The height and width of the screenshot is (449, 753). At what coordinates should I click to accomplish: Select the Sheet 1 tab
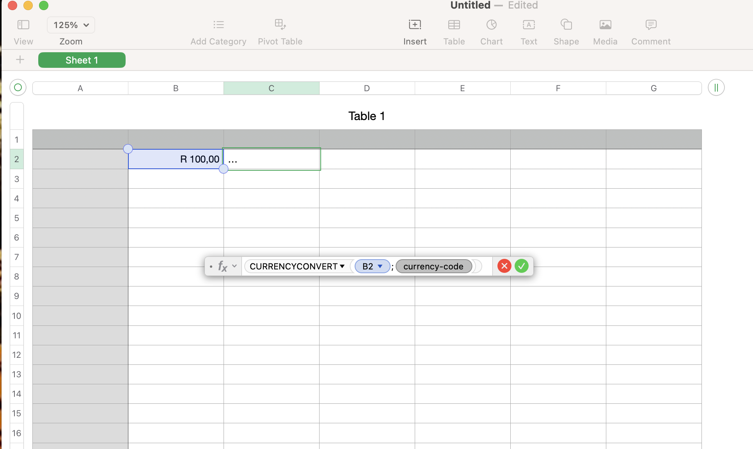pyautogui.click(x=82, y=60)
